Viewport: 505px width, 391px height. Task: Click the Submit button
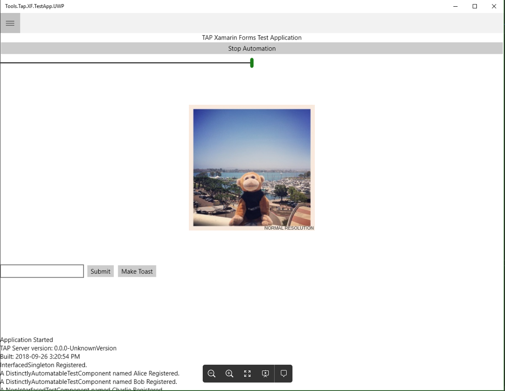pos(100,271)
